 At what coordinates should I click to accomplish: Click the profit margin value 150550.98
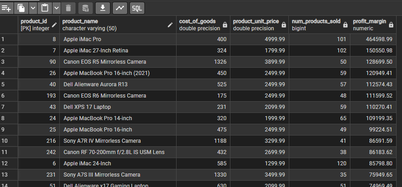coord(373,51)
